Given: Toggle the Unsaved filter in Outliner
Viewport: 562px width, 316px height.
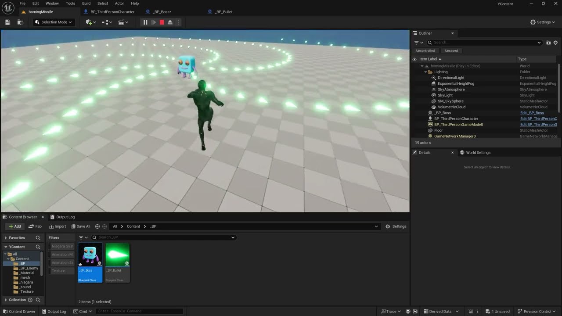Looking at the screenshot, I should 451,51.
